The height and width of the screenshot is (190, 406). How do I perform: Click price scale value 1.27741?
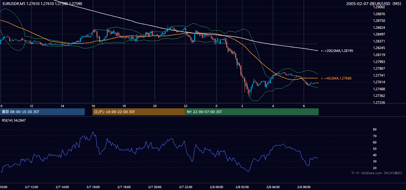coord(379,75)
